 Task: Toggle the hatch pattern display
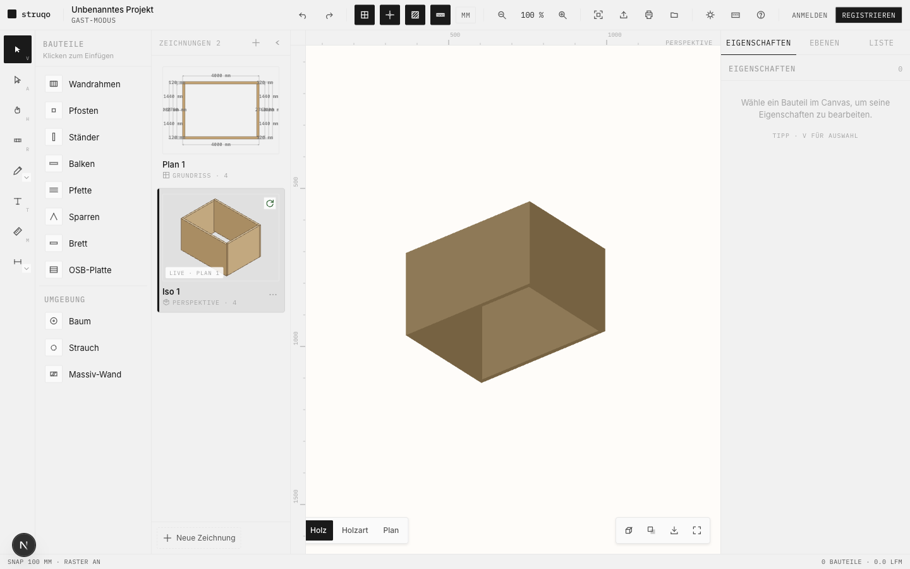click(x=415, y=15)
